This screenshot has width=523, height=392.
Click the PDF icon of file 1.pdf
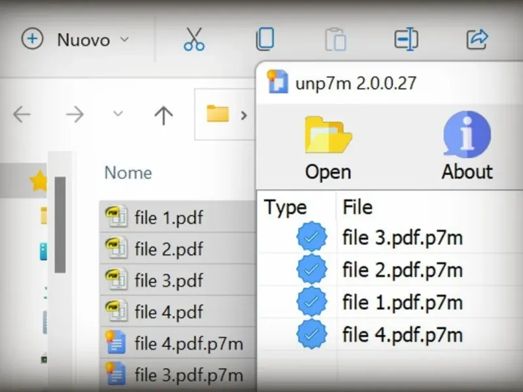tap(116, 216)
